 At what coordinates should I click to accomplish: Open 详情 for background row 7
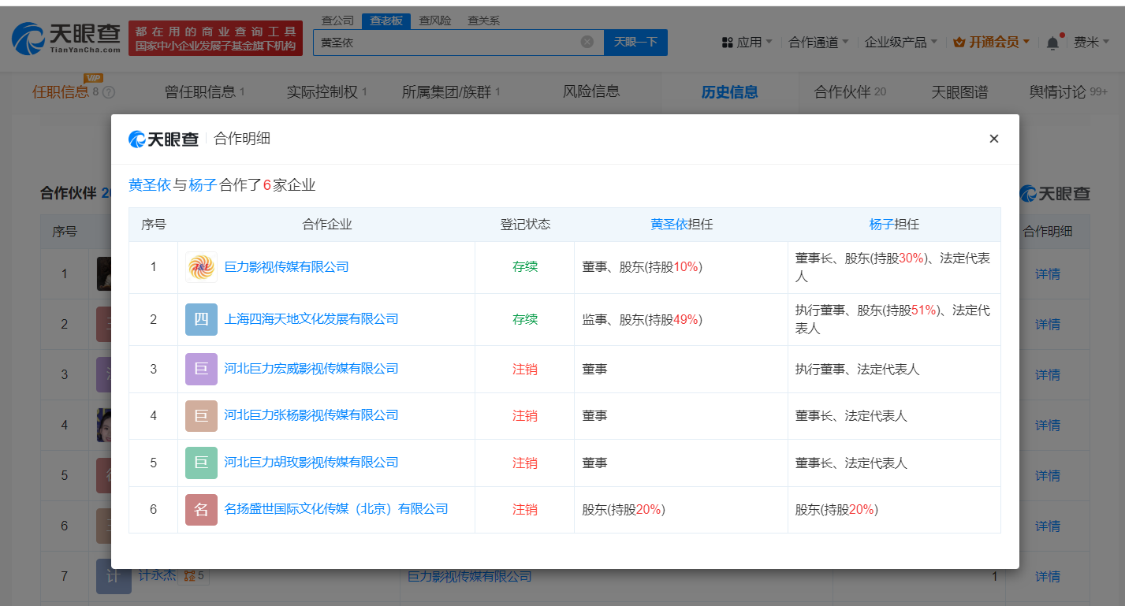coord(1048,577)
